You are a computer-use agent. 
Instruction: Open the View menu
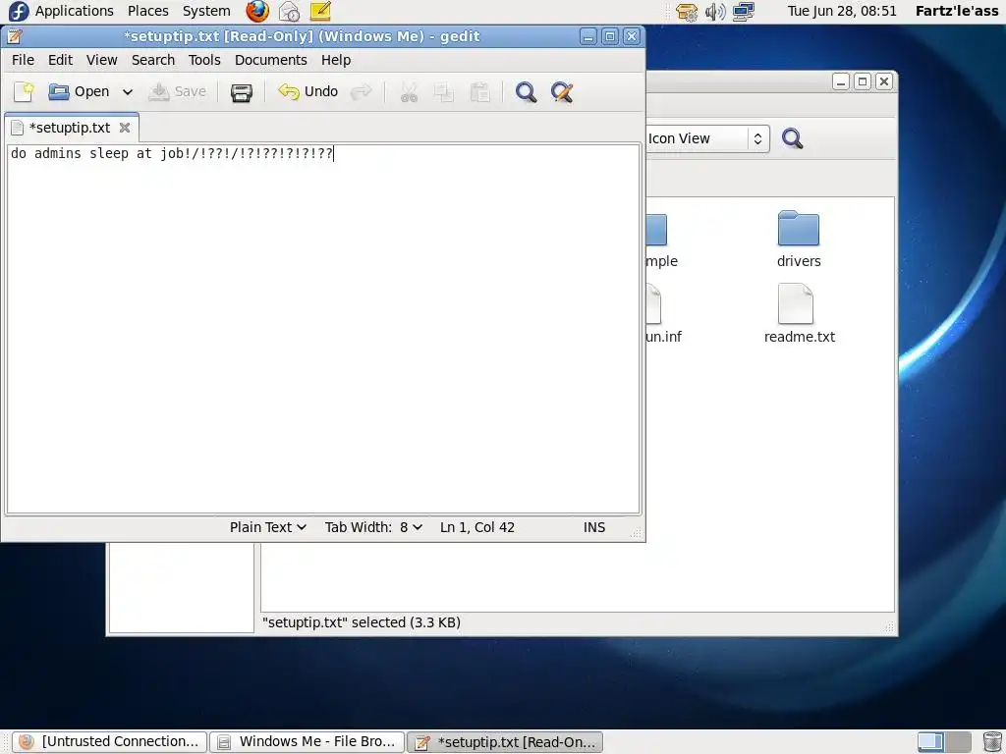[x=102, y=60]
